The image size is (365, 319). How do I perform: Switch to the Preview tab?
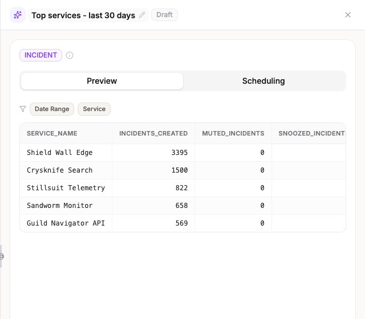pos(102,81)
